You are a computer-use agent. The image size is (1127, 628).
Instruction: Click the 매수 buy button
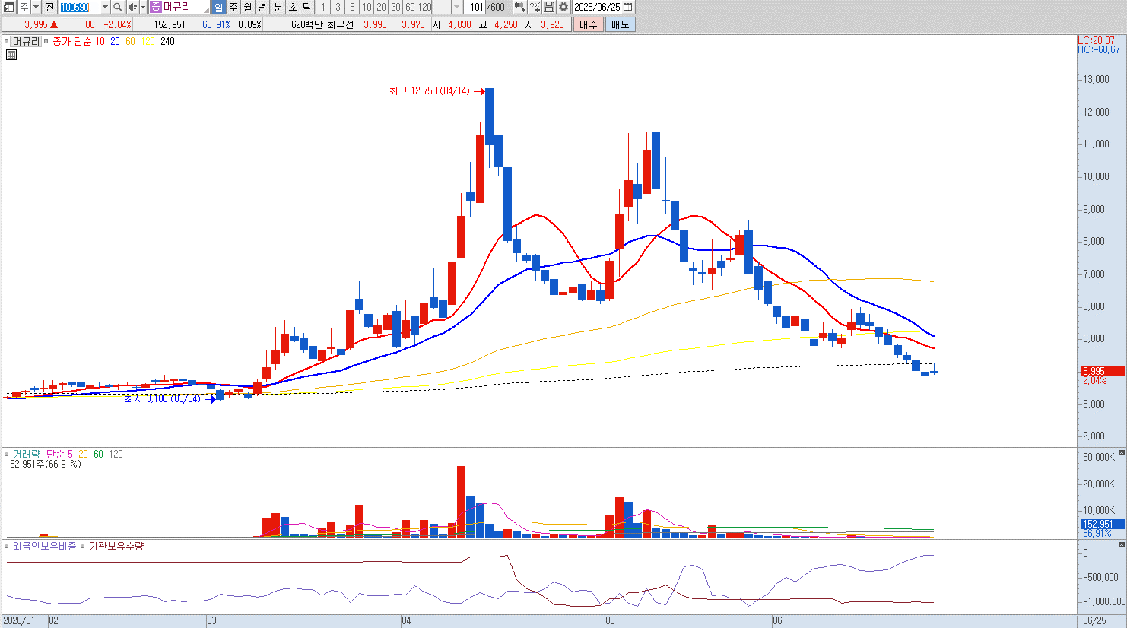588,24
